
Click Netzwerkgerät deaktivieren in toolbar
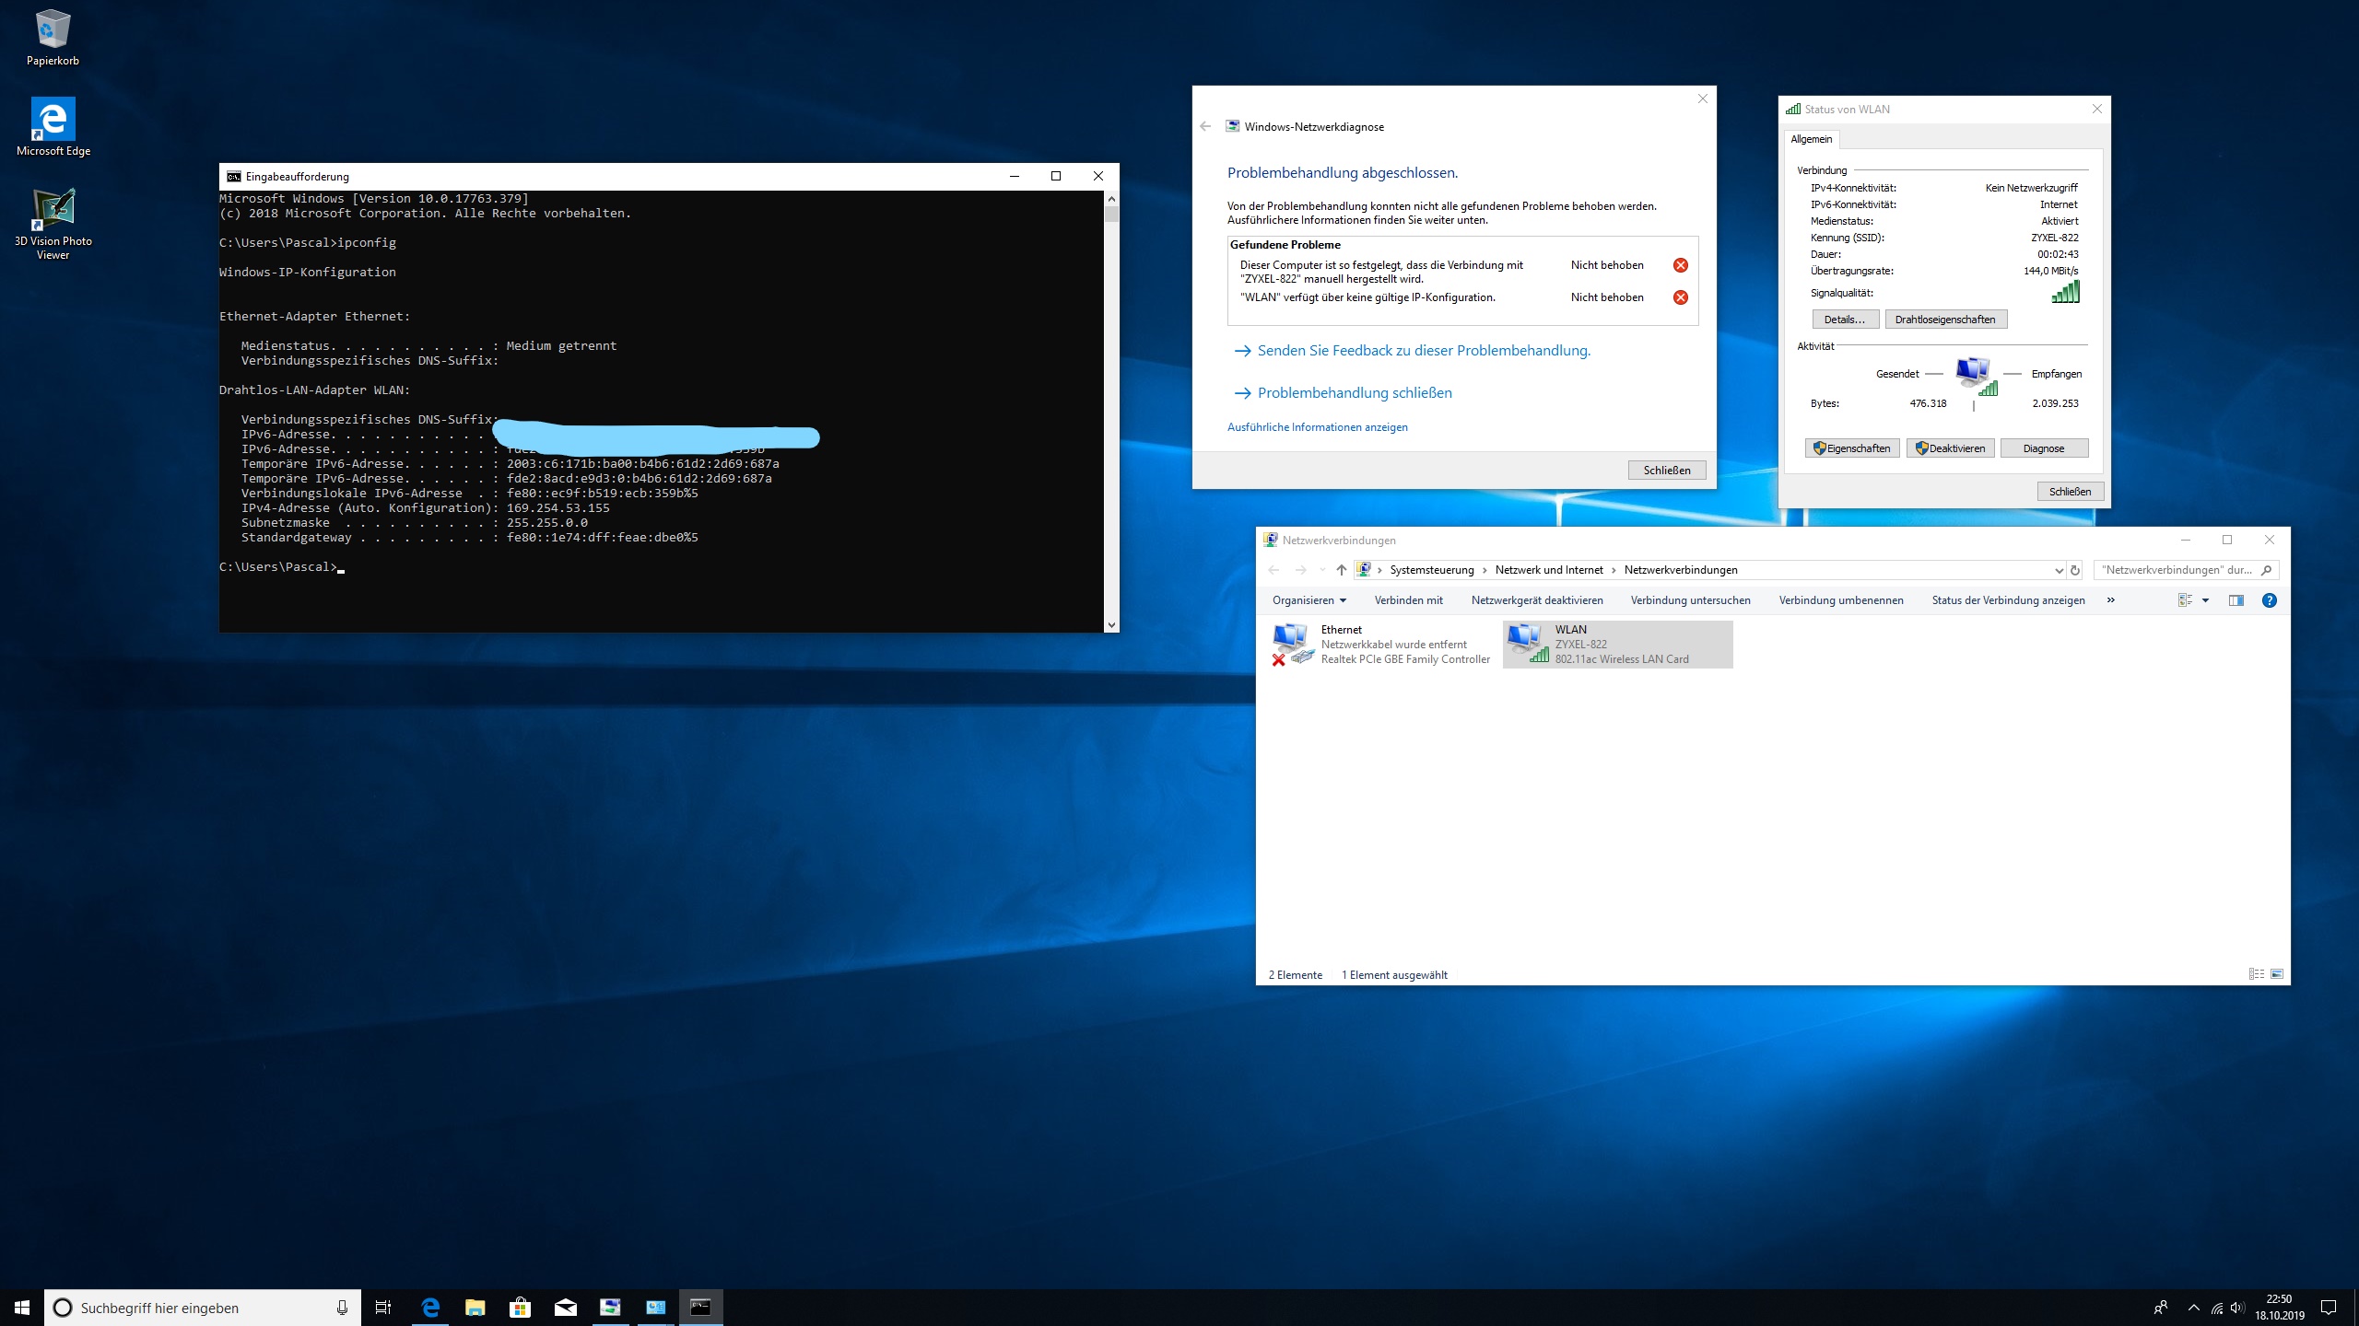coord(1536,600)
